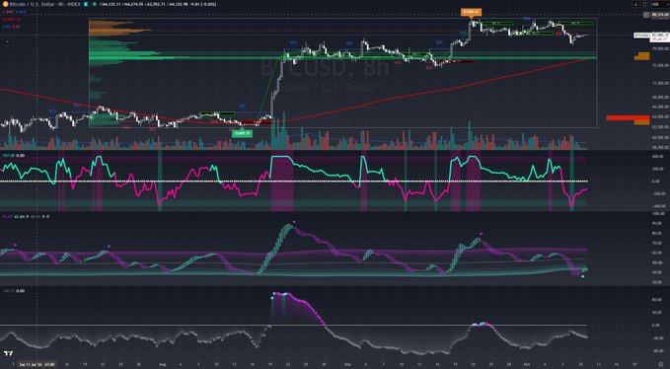670x369 pixels.
Task: Collapse the indicator legend with the chevron arrow
Action: 7,41
